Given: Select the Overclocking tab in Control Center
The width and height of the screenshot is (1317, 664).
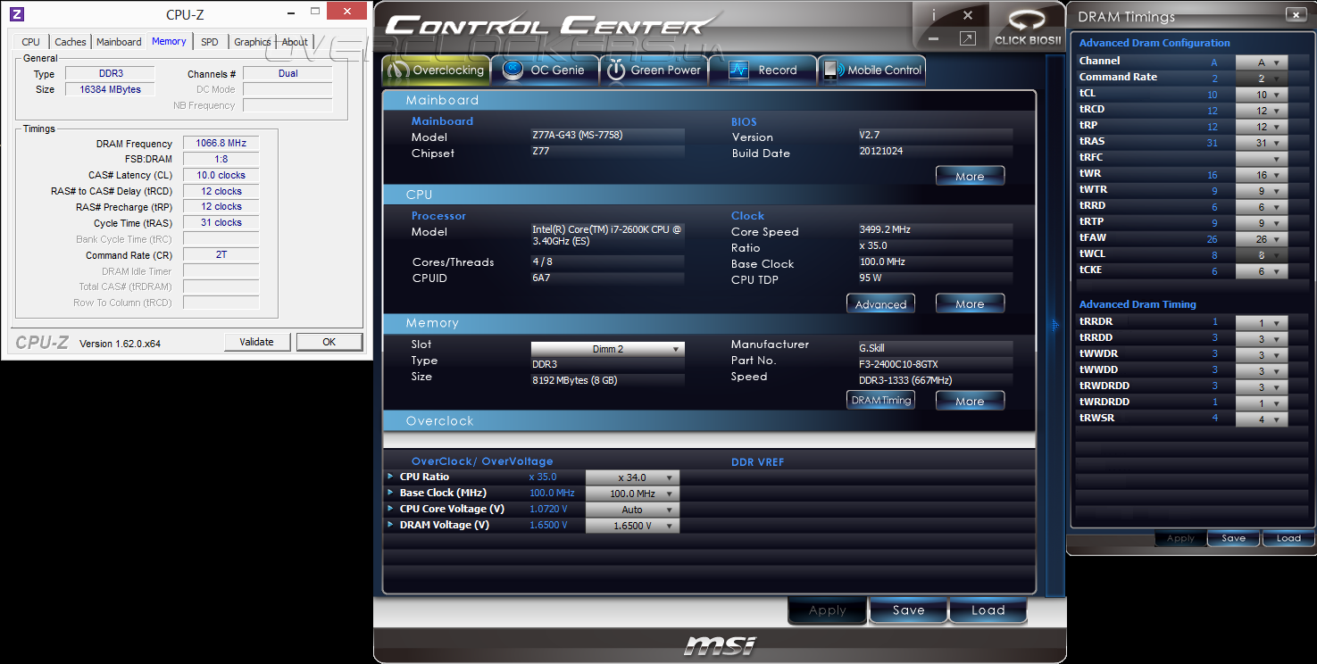Looking at the screenshot, I should tap(437, 71).
